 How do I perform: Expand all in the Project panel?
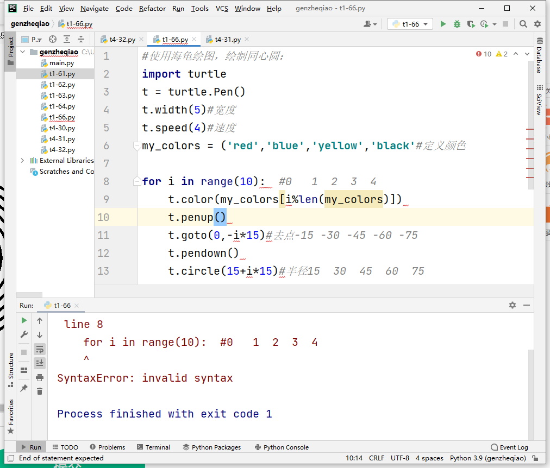pyautogui.click(x=67, y=39)
